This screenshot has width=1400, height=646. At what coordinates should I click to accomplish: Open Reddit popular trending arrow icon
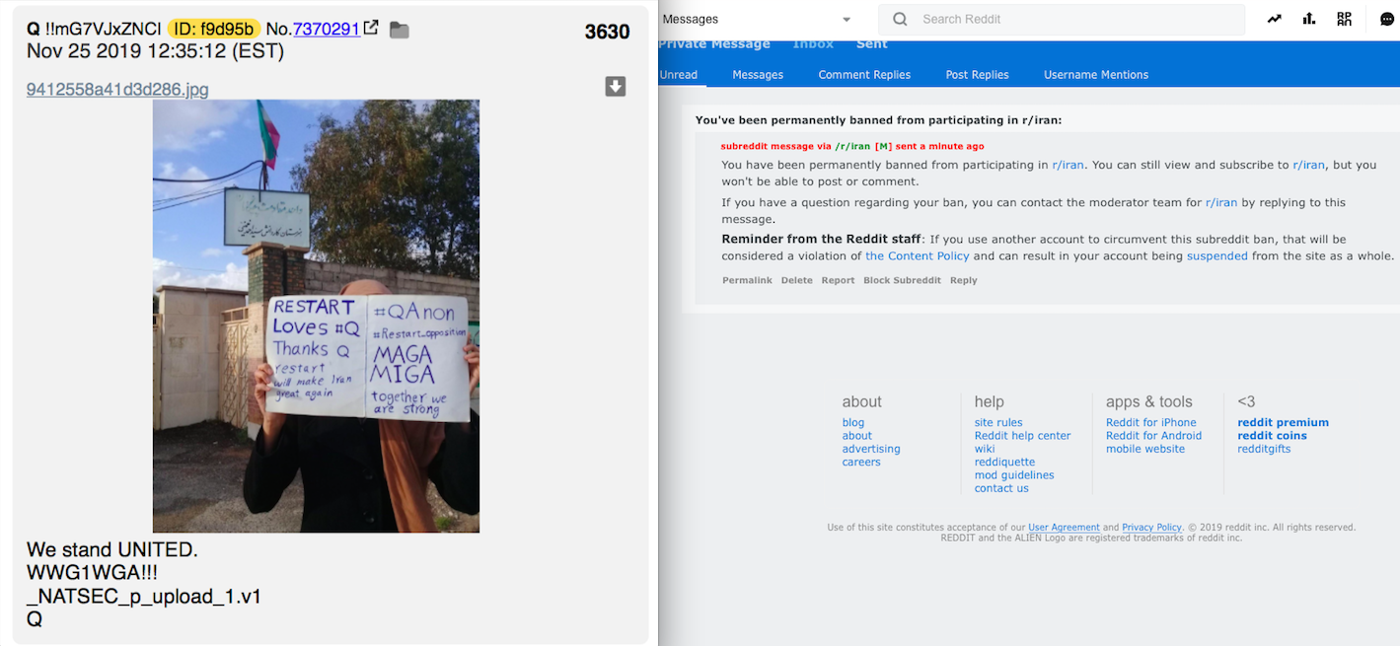[1275, 19]
